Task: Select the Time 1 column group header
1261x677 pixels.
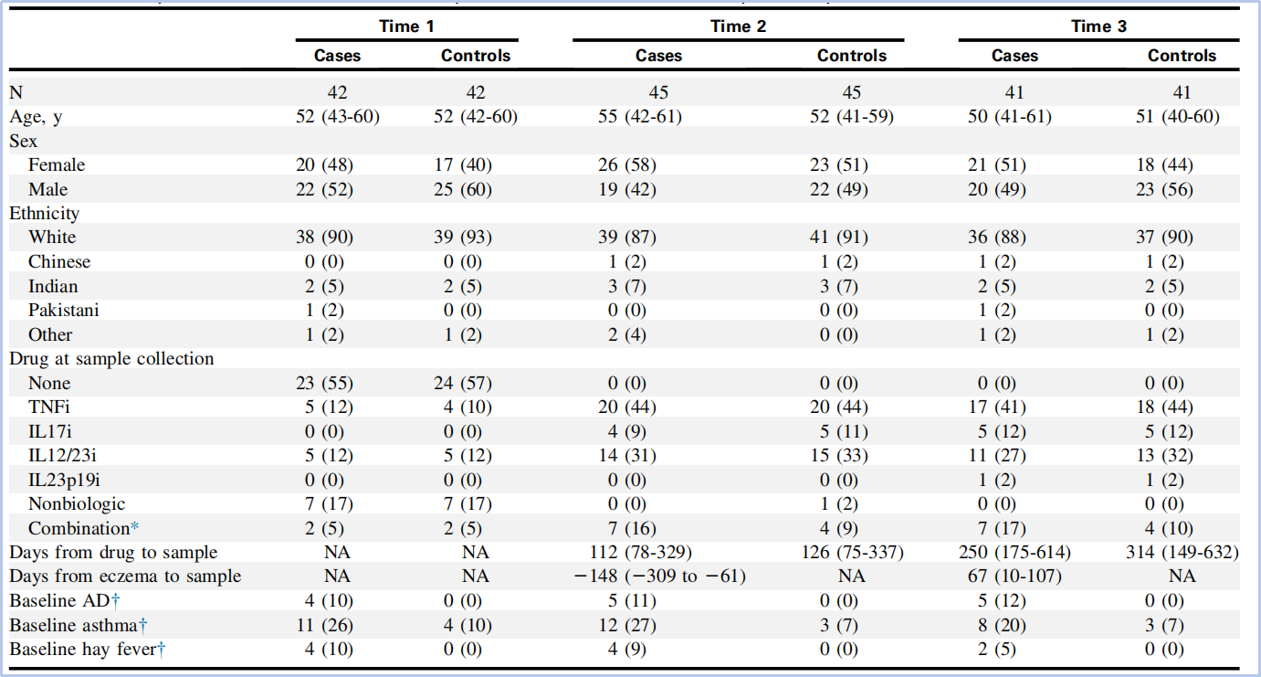Action: [x=406, y=26]
